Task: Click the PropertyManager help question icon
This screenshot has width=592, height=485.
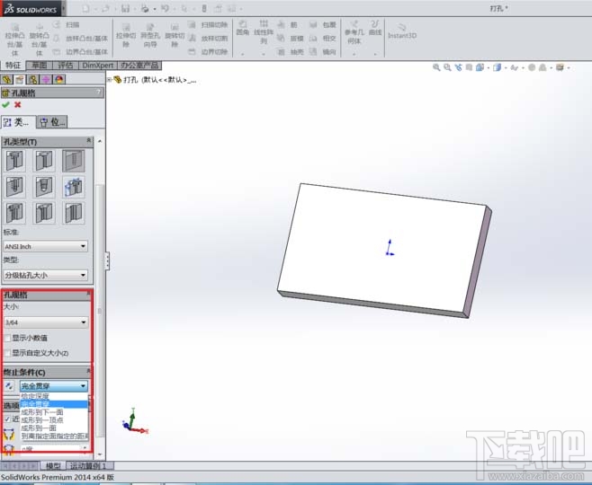Action: click(x=99, y=93)
